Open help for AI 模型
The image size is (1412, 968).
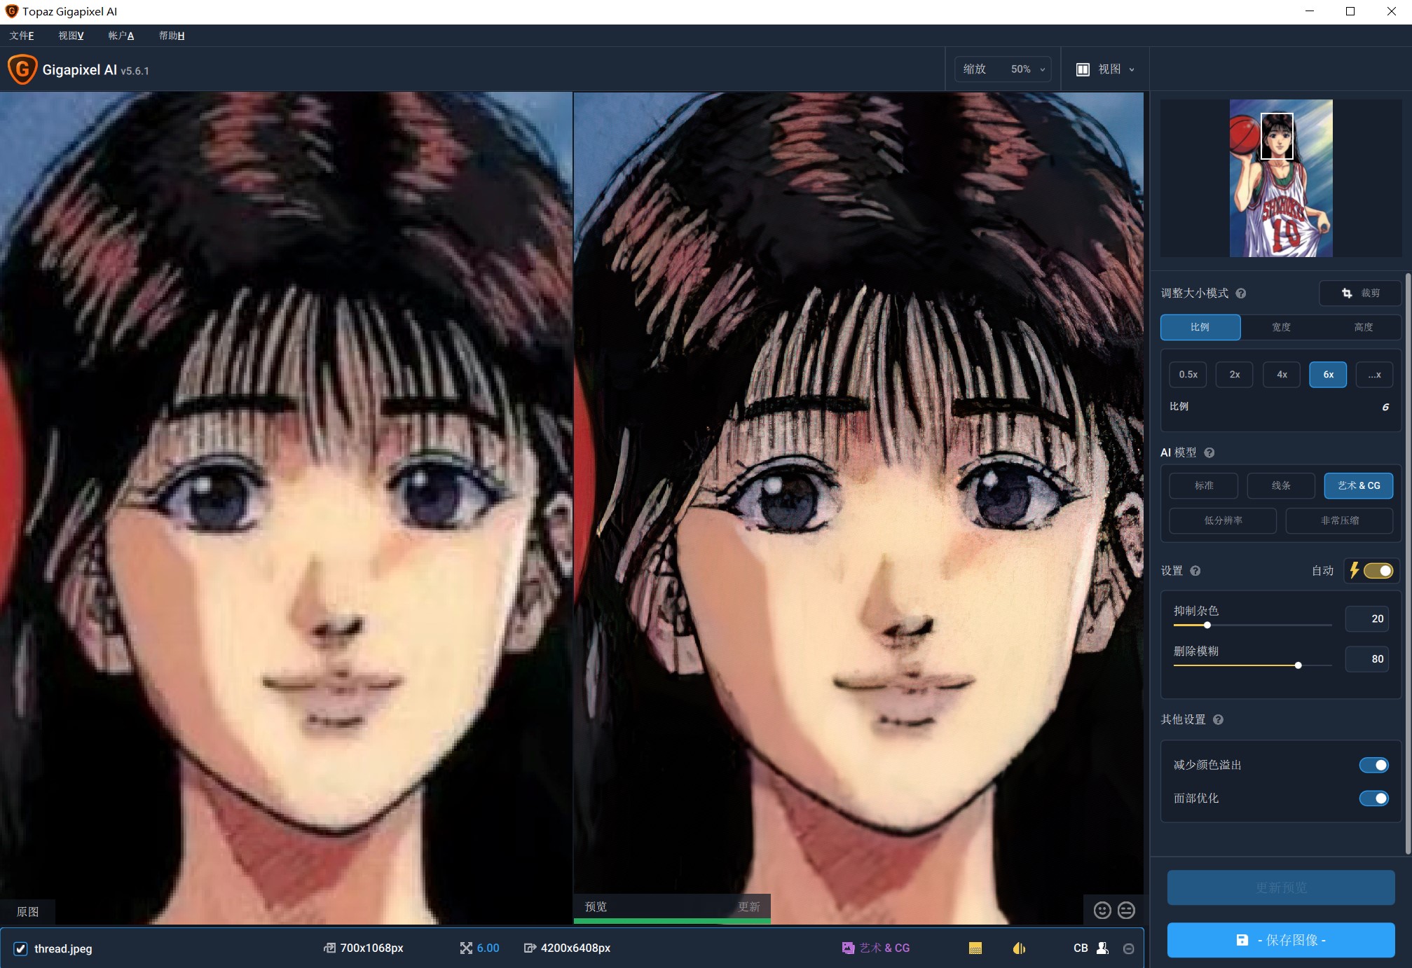click(x=1209, y=452)
